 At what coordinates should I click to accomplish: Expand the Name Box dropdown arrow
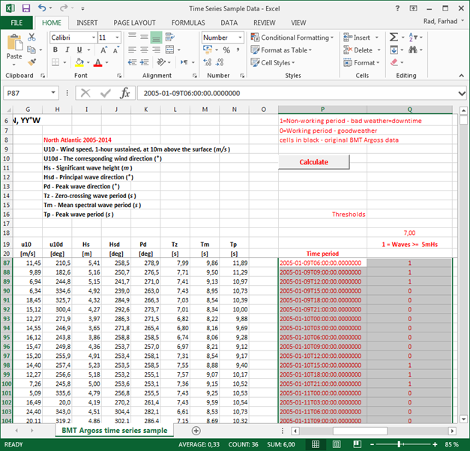coord(53,93)
